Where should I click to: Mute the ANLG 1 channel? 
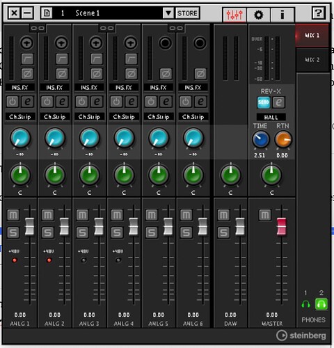(x=13, y=215)
